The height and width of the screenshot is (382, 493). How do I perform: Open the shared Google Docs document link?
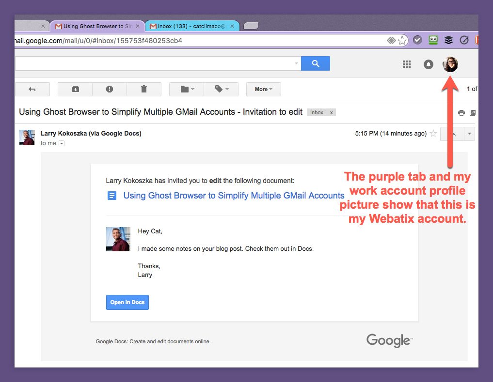234,196
